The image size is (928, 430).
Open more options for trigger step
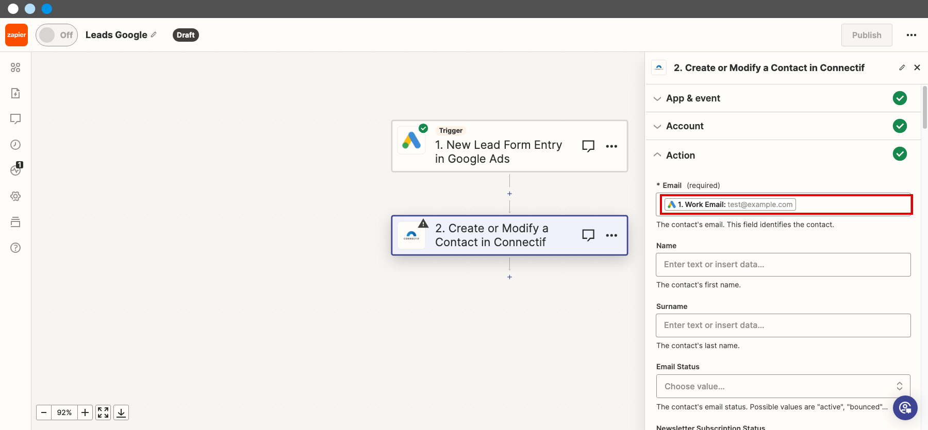611,146
